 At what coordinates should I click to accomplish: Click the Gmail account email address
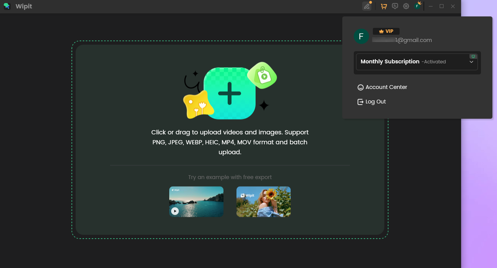tap(402, 40)
